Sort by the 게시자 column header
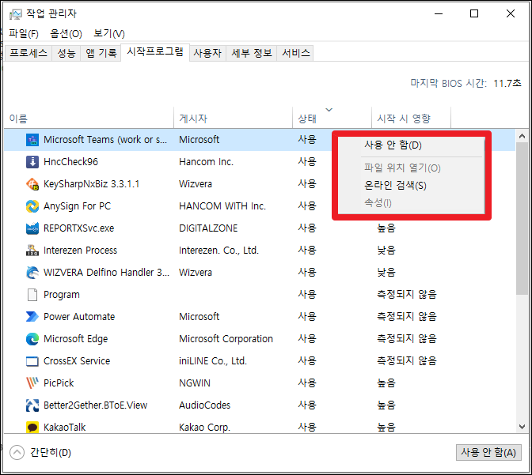532x475 pixels. [x=233, y=119]
